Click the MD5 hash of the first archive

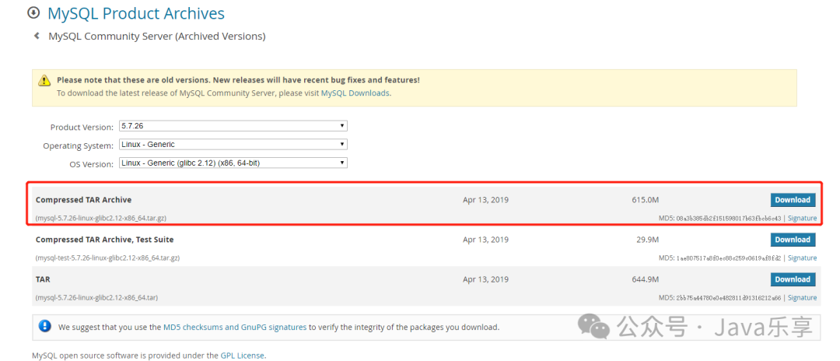point(729,218)
